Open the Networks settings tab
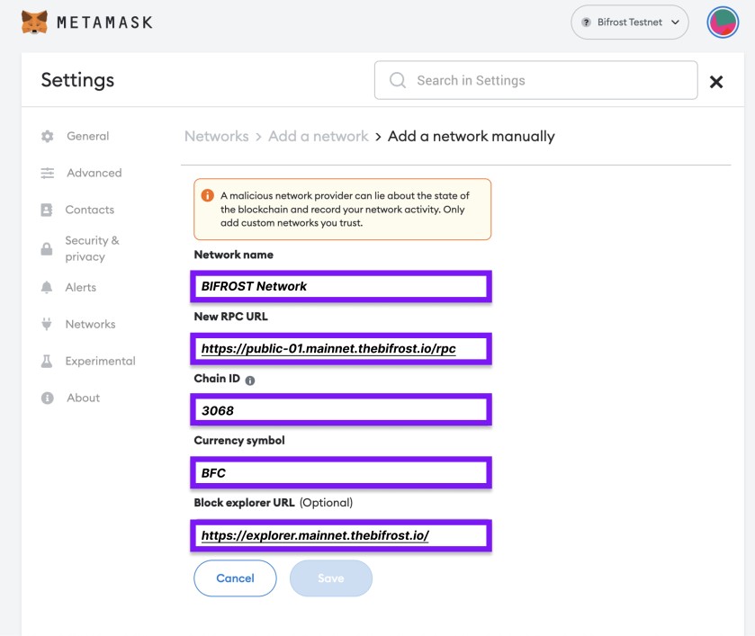Image resolution: width=755 pixels, height=636 pixels. click(x=90, y=325)
